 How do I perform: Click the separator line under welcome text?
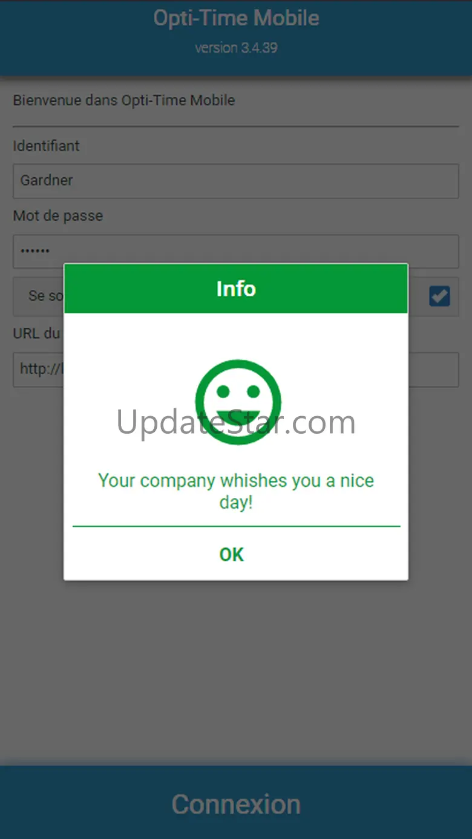pyautogui.click(x=236, y=126)
